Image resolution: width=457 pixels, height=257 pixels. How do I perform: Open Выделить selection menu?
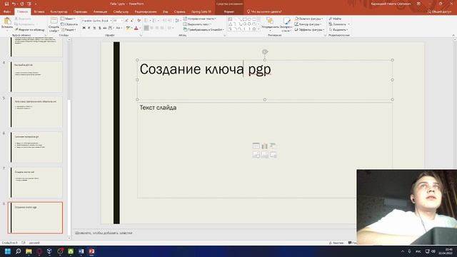pos(338,30)
